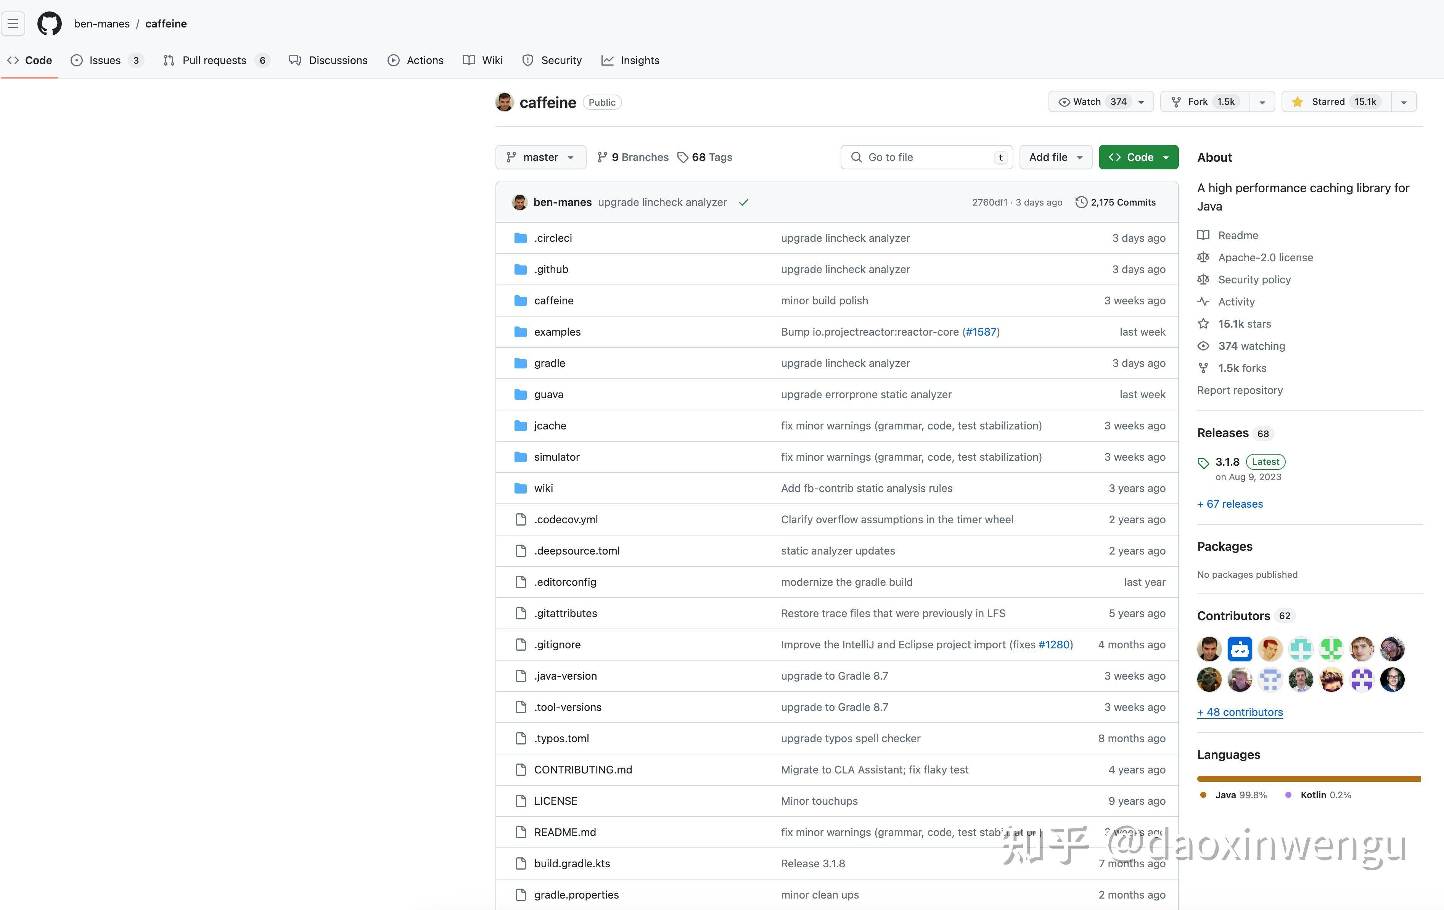This screenshot has height=910, width=1444.
Task: Click the ben-manes breadcrumb link
Action: coord(102,24)
